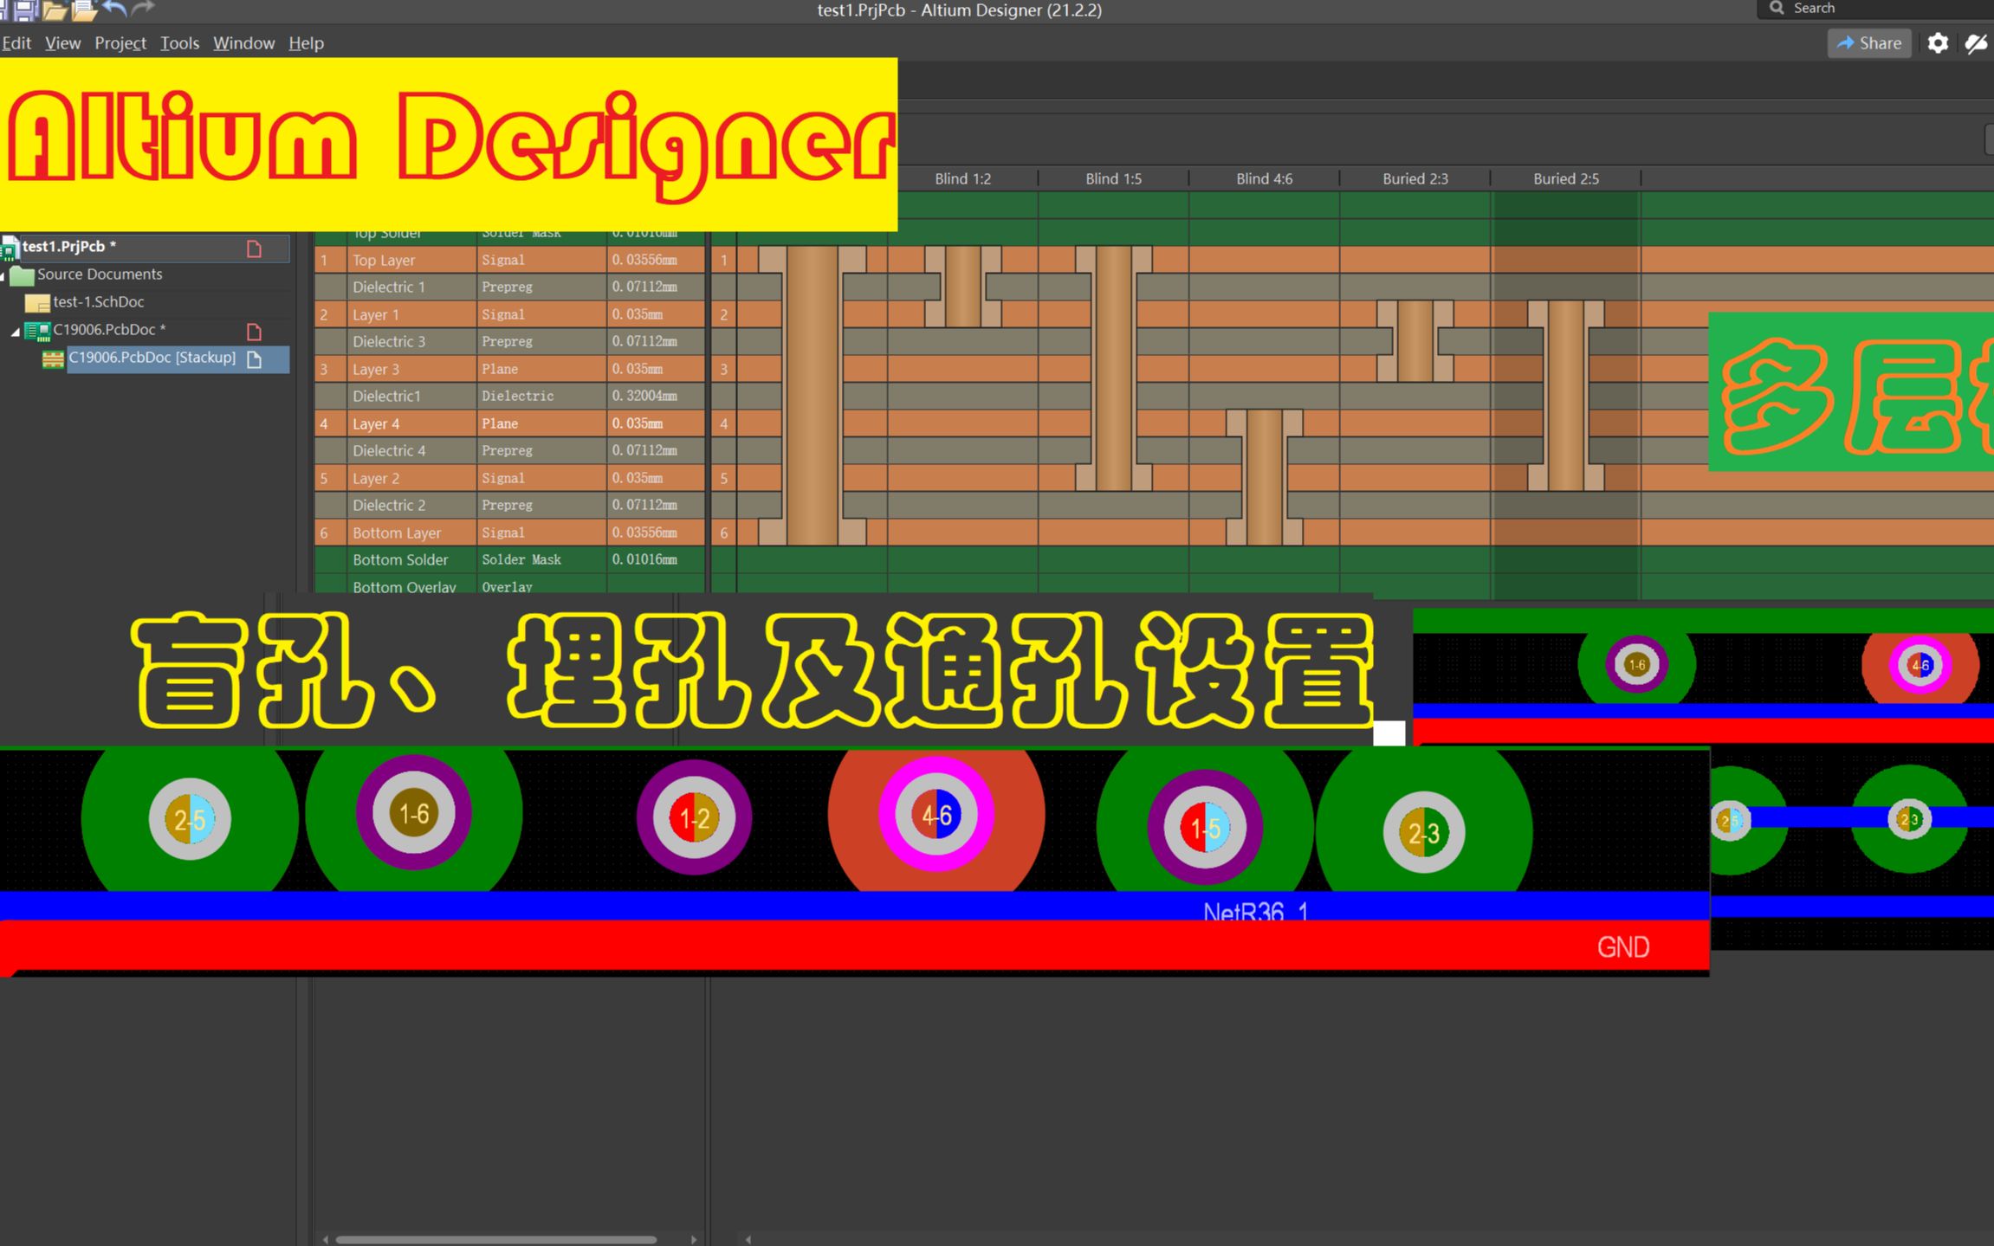
Task: Click the Share button
Action: coord(1869,43)
